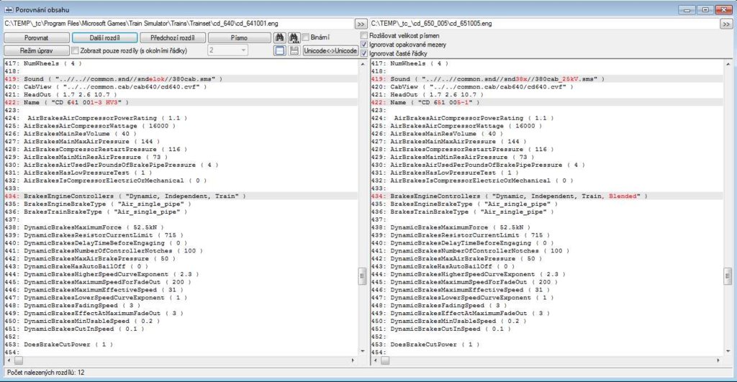The height and width of the screenshot is (382, 737).
Task: Click the single-pane layout view icon
Action: coord(280,50)
